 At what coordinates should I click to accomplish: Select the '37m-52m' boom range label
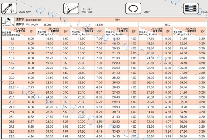(x=25, y=12)
